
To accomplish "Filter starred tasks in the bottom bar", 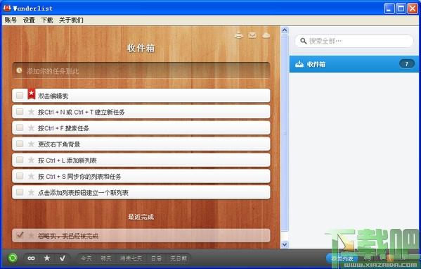I will 47,258.
